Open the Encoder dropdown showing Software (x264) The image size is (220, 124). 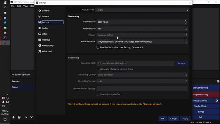click(142, 35)
